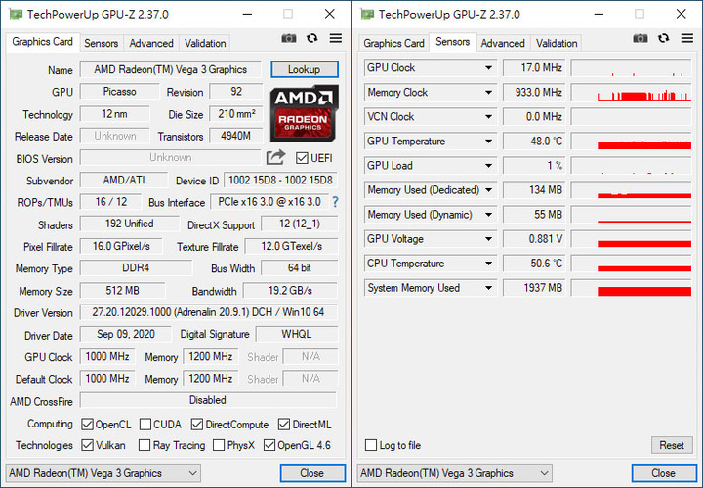Open GPU selector dropdown in Sensors window

(454, 473)
